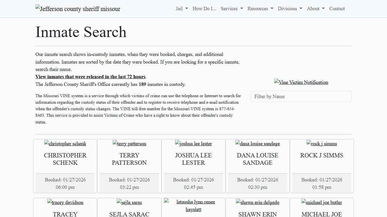
Task: Expand the Jail dropdown menu
Action: click(x=181, y=8)
